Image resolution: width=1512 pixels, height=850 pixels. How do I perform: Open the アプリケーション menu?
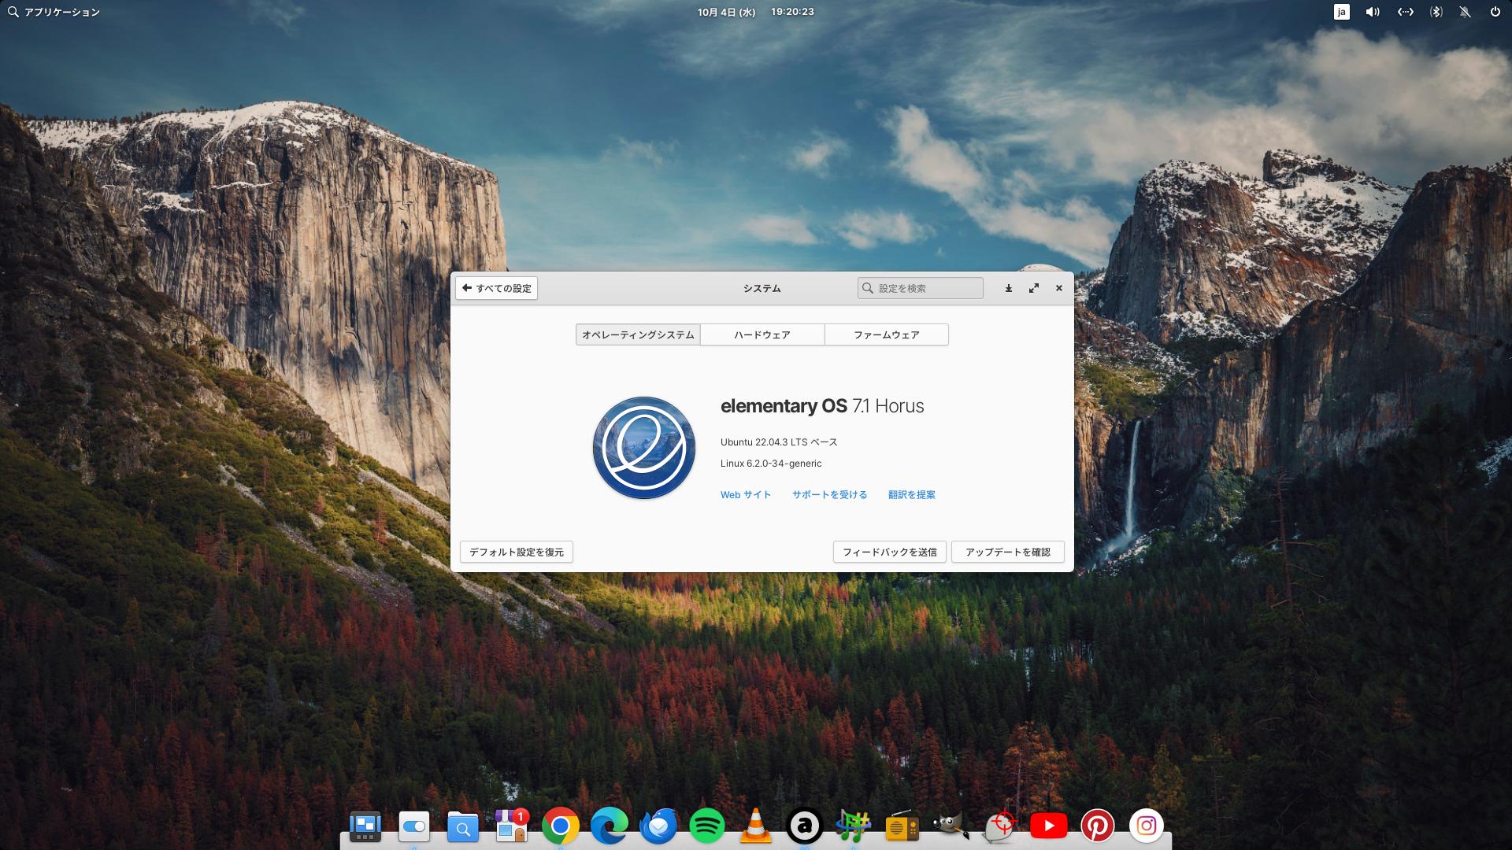tap(54, 12)
